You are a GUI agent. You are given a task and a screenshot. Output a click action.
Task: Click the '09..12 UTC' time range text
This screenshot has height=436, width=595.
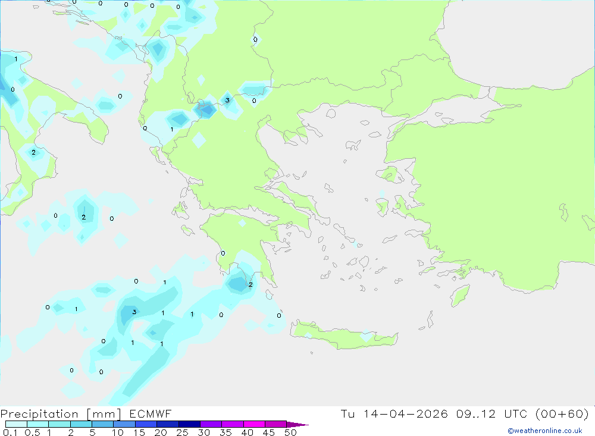click(x=491, y=413)
